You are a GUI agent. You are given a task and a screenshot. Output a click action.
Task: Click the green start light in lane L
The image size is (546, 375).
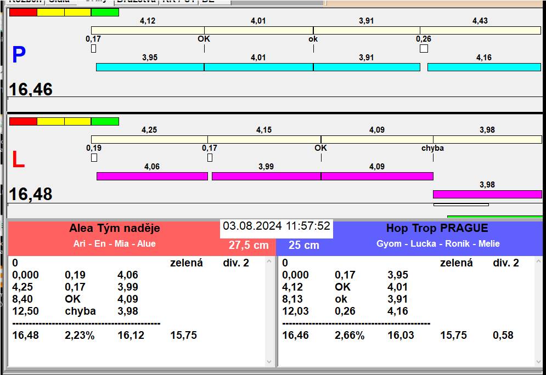tap(105, 121)
